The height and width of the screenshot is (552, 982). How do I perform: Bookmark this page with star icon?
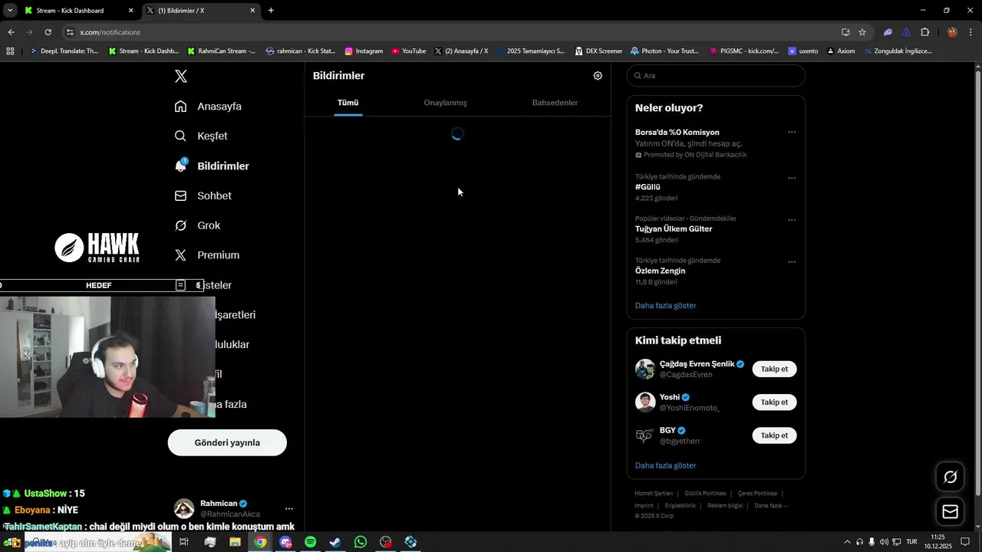click(x=862, y=32)
